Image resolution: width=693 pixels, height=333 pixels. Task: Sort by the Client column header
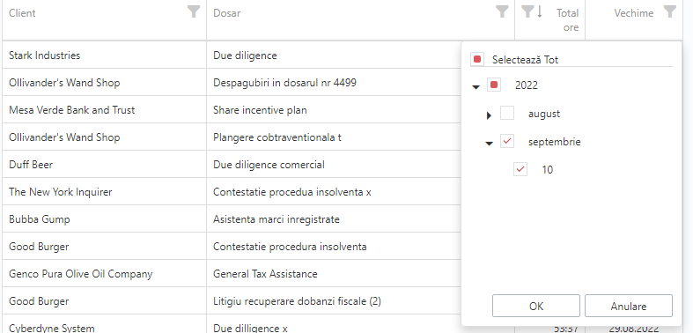[22, 13]
